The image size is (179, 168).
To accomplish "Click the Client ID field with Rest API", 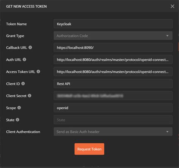I will pyautogui.click(x=113, y=84).
